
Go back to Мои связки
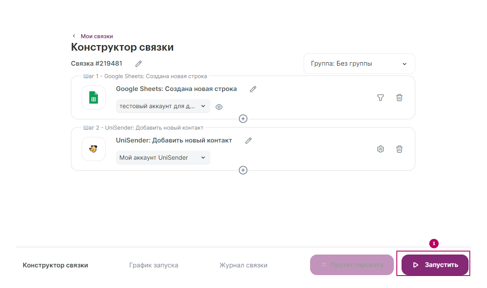coord(97,36)
